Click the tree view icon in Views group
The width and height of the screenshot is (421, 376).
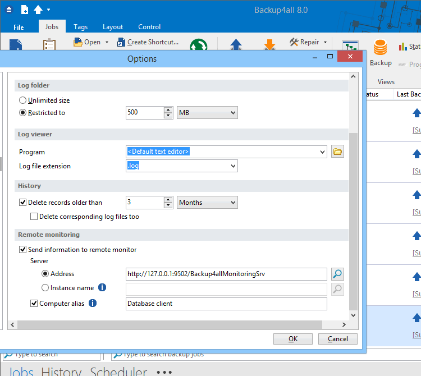coord(350,45)
